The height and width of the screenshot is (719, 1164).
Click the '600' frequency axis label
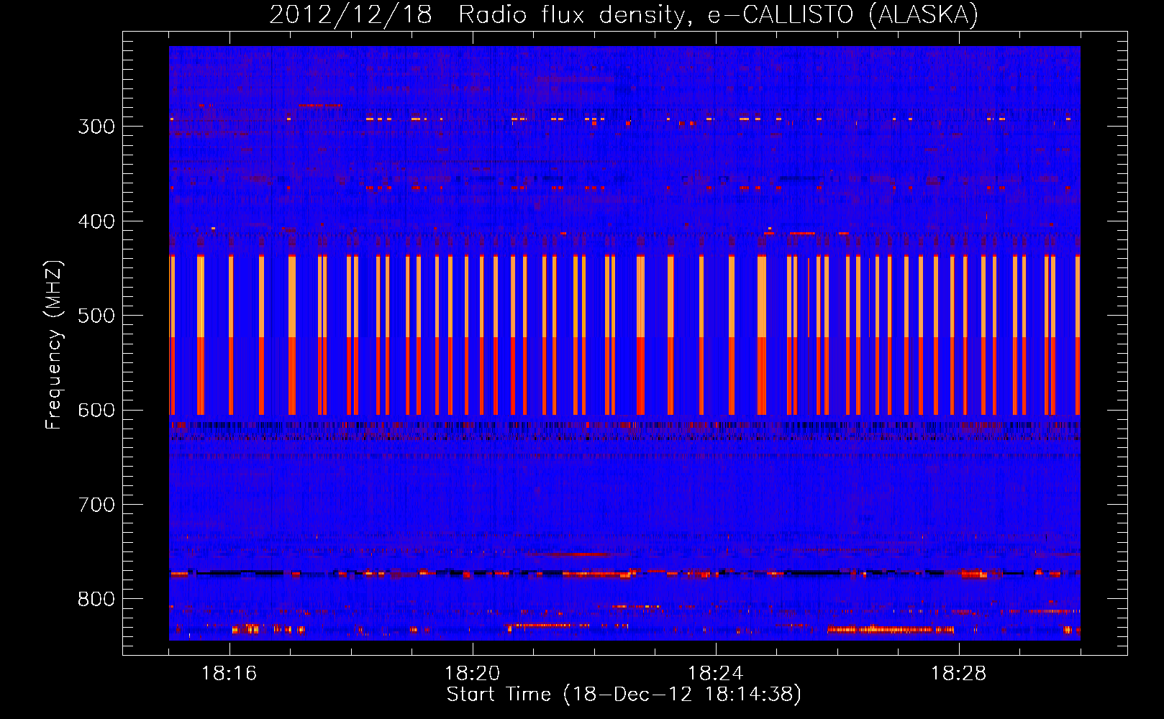point(96,411)
